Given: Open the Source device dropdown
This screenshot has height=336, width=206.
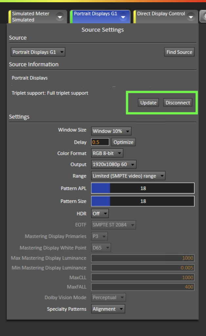Looking at the screenshot, I should point(38,52).
